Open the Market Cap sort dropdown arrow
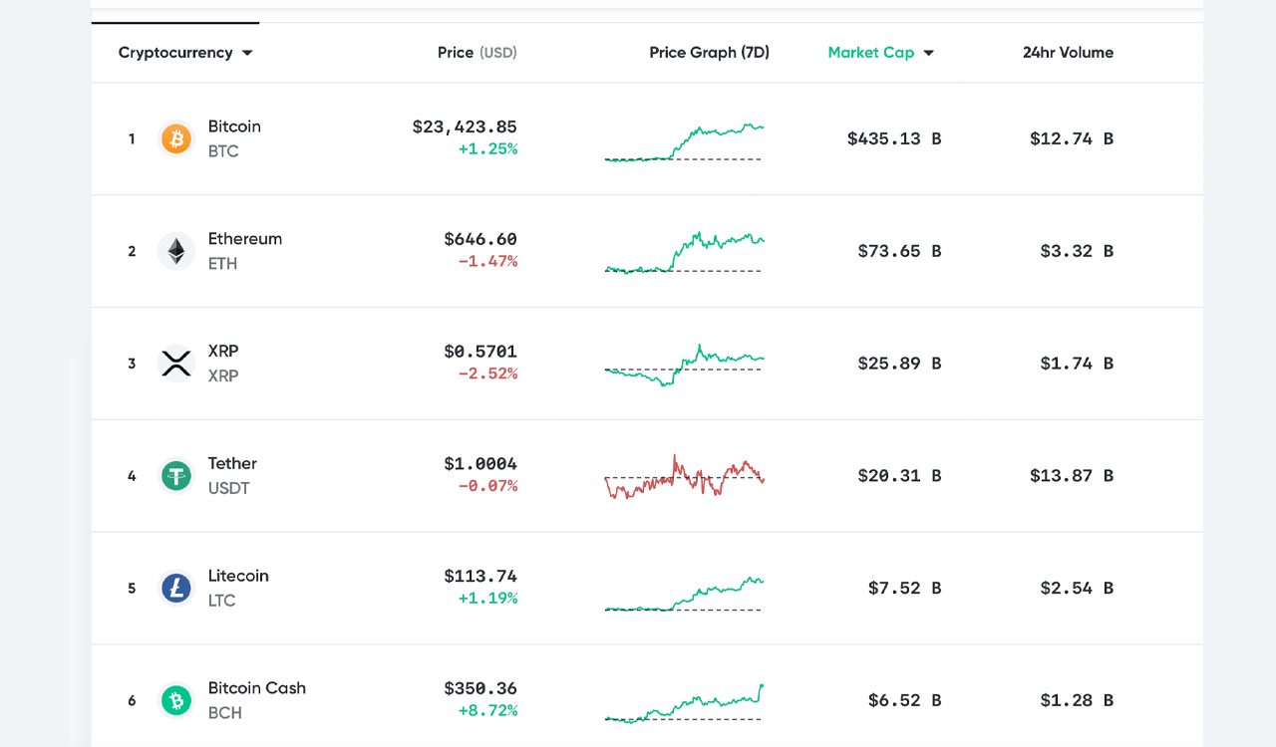The image size is (1276, 747). (929, 53)
